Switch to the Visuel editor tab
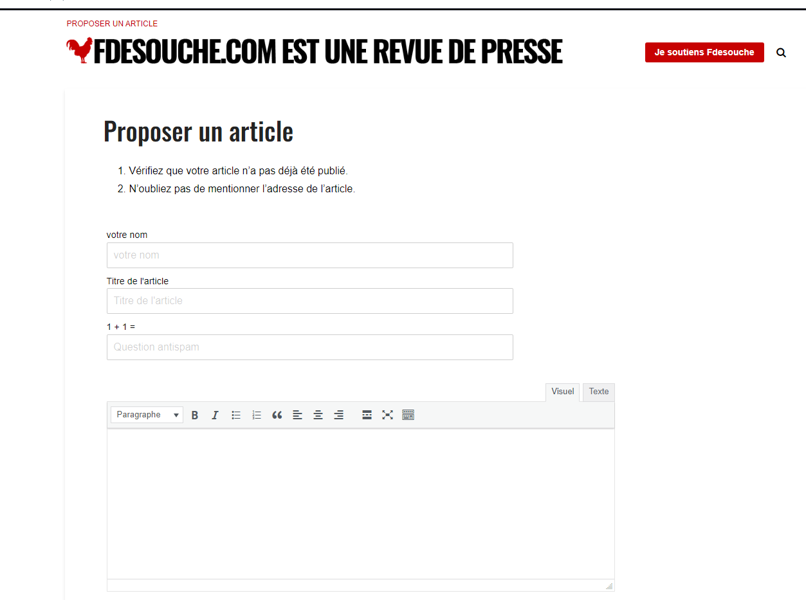The width and height of the screenshot is (806, 600). coord(562,392)
